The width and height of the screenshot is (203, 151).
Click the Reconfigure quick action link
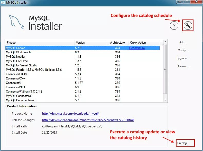click(x=137, y=48)
